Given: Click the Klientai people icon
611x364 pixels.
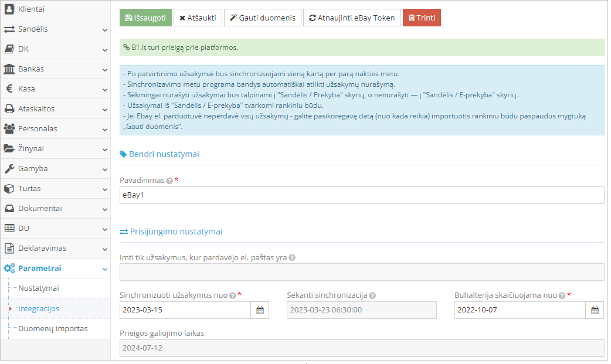Looking at the screenshot, I should [x=9, y=9].
